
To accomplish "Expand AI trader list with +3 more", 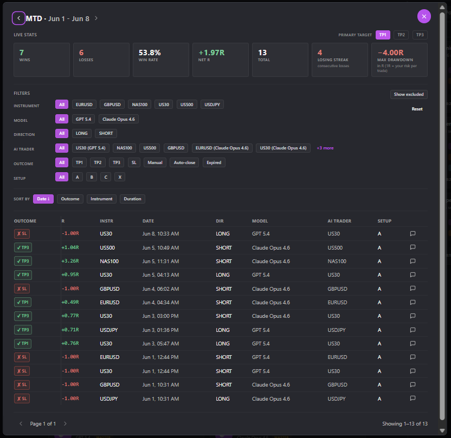I will [x=325, y=148].
